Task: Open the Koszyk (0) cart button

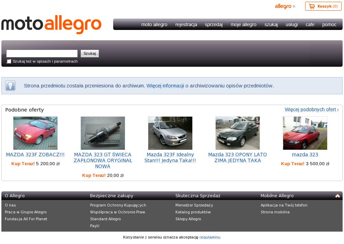Action: tap(323, 6)
